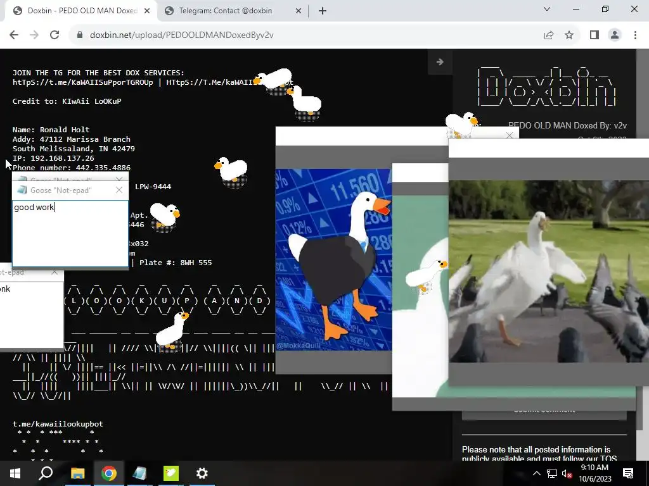Open the Chrome profile menu
649x486 pixels.
click(615, 35)
